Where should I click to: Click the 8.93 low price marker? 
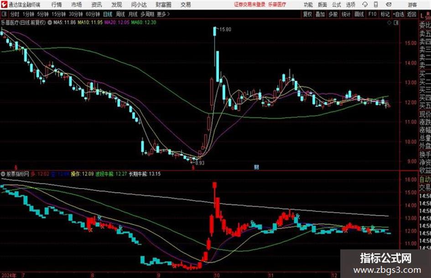(200, 163)
